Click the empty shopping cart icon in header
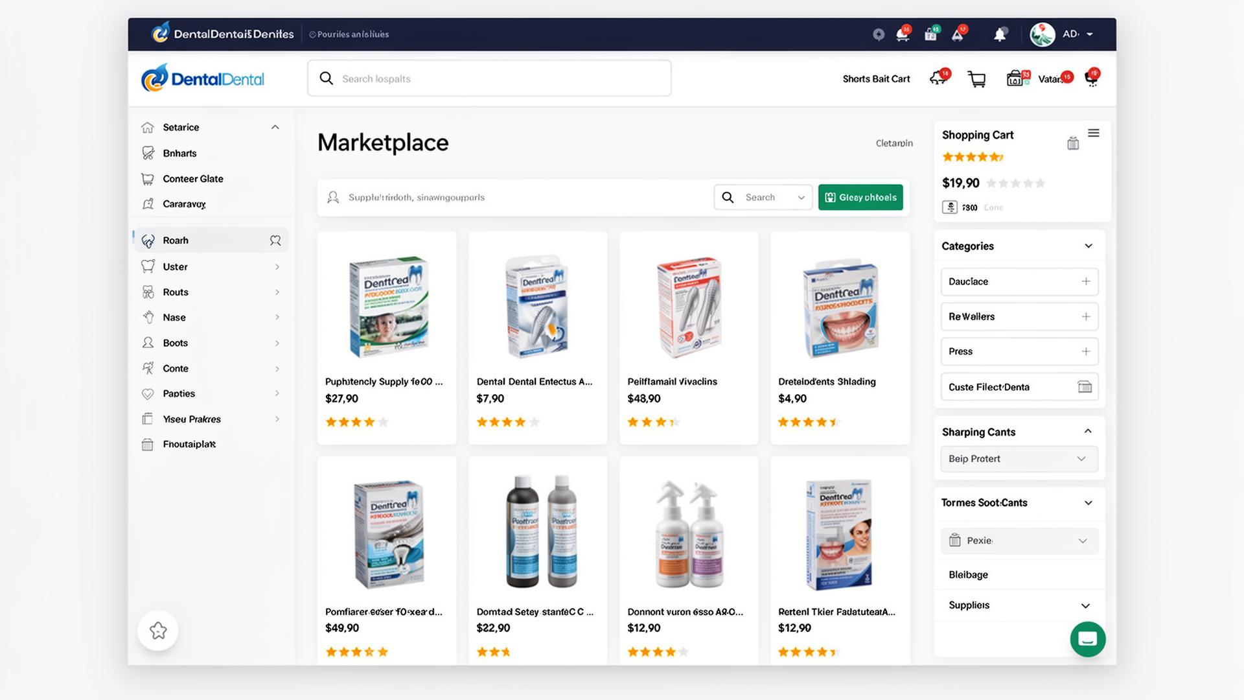This screenshot has width=1244, height=700. coord(976,79)
